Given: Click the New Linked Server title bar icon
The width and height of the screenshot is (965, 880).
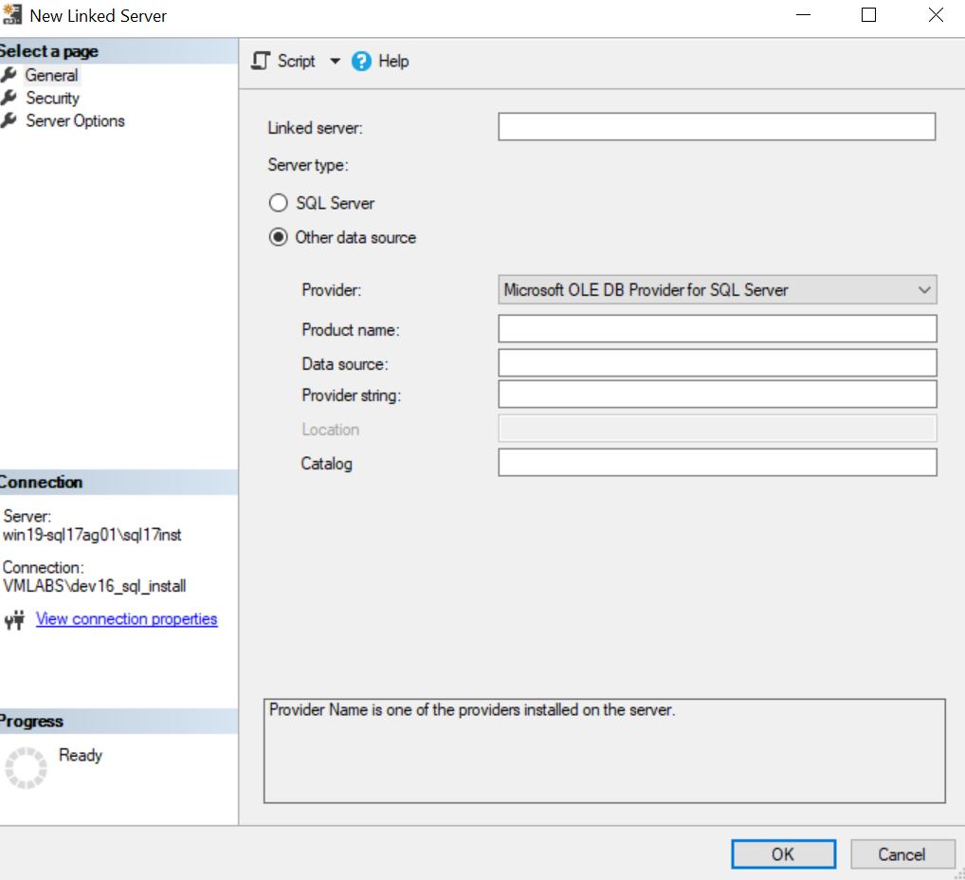Looking at the screenshot, I should tap(12, 14).
